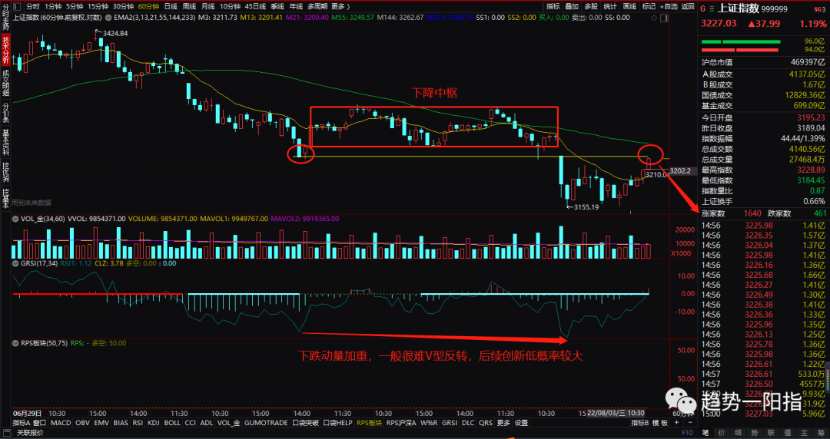Viewport: 830px width, 439px height.
Task: Select the VOL_金 indicator tab
Action: click(x=229, y=423)
